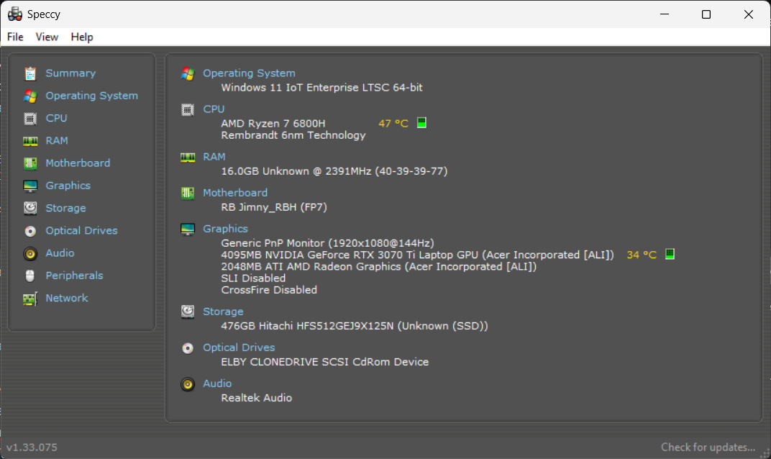Image resolution: width=771 pixels, height=459 pixels.
Task: Click the Operating System Windows flag sidebar icon
Action: coord(30,96)
